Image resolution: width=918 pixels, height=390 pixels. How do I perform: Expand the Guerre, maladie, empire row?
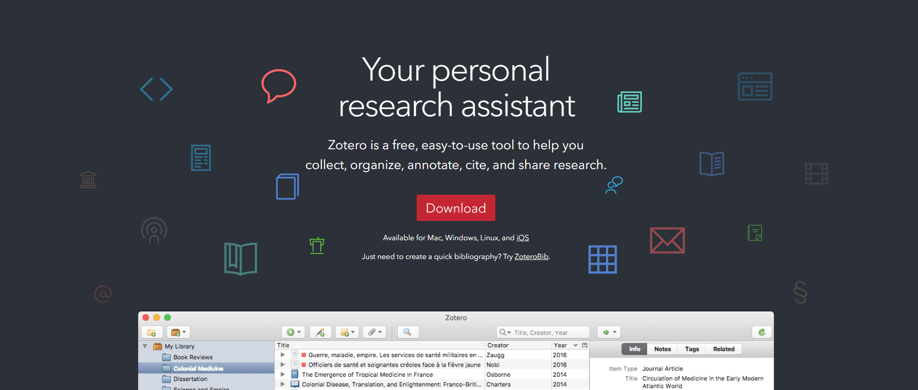[x=283, y=355]
